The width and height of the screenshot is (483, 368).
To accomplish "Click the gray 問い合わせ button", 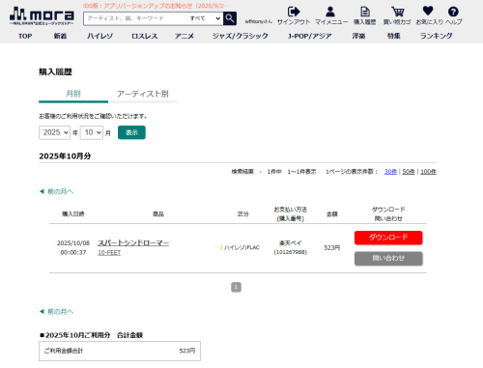I will (x=388, y=259).
